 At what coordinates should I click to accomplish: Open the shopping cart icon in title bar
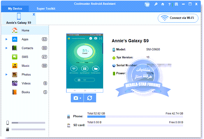(x=147, y=5)
